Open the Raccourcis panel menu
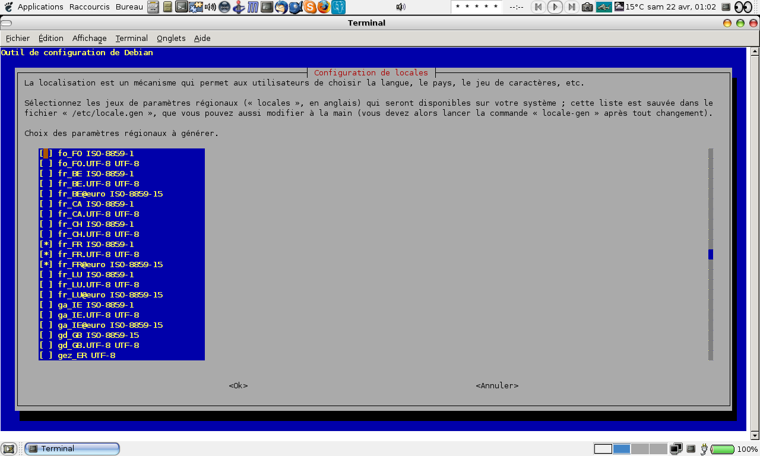The width and height of the screenshot is (760, 456). 89,7
